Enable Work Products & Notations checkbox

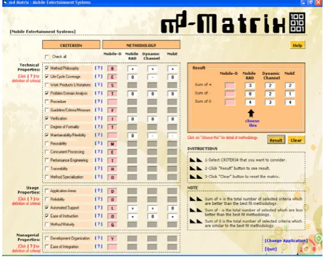47,85
